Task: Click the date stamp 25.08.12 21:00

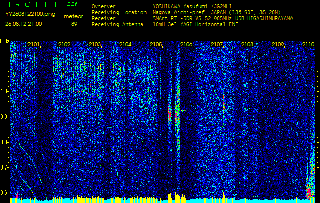Action: pos(23,24)
